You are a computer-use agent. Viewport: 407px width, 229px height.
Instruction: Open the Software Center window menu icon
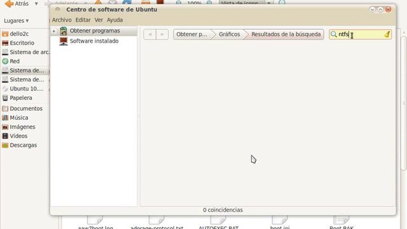pos(58,10)
